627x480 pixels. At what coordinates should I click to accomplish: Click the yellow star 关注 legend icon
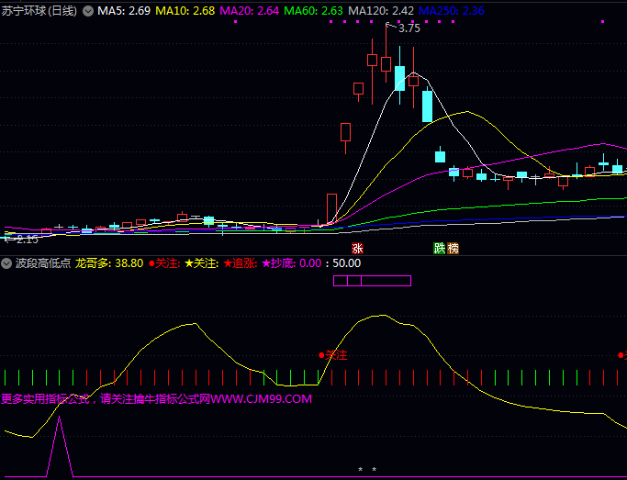(x=189, y=263)
